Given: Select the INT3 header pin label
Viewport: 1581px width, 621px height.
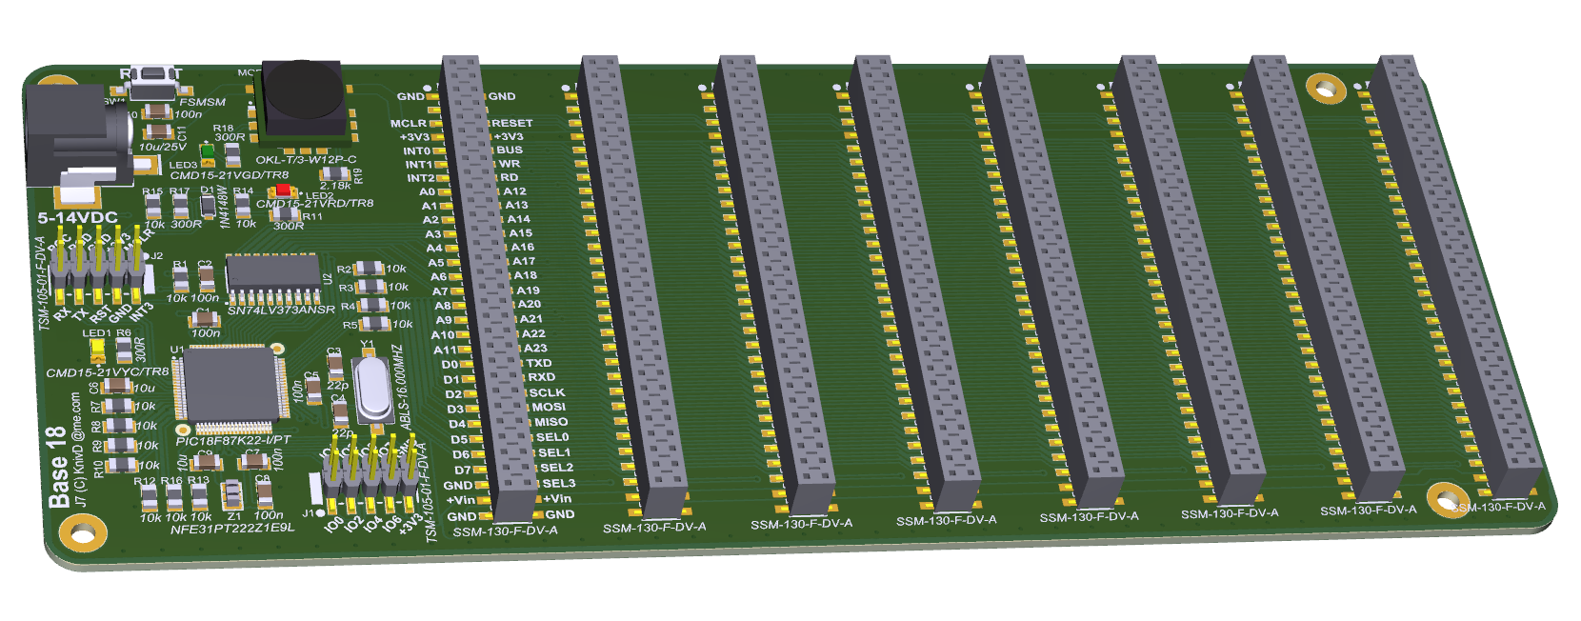Looking at the screenshot, I should click(140, 311).
